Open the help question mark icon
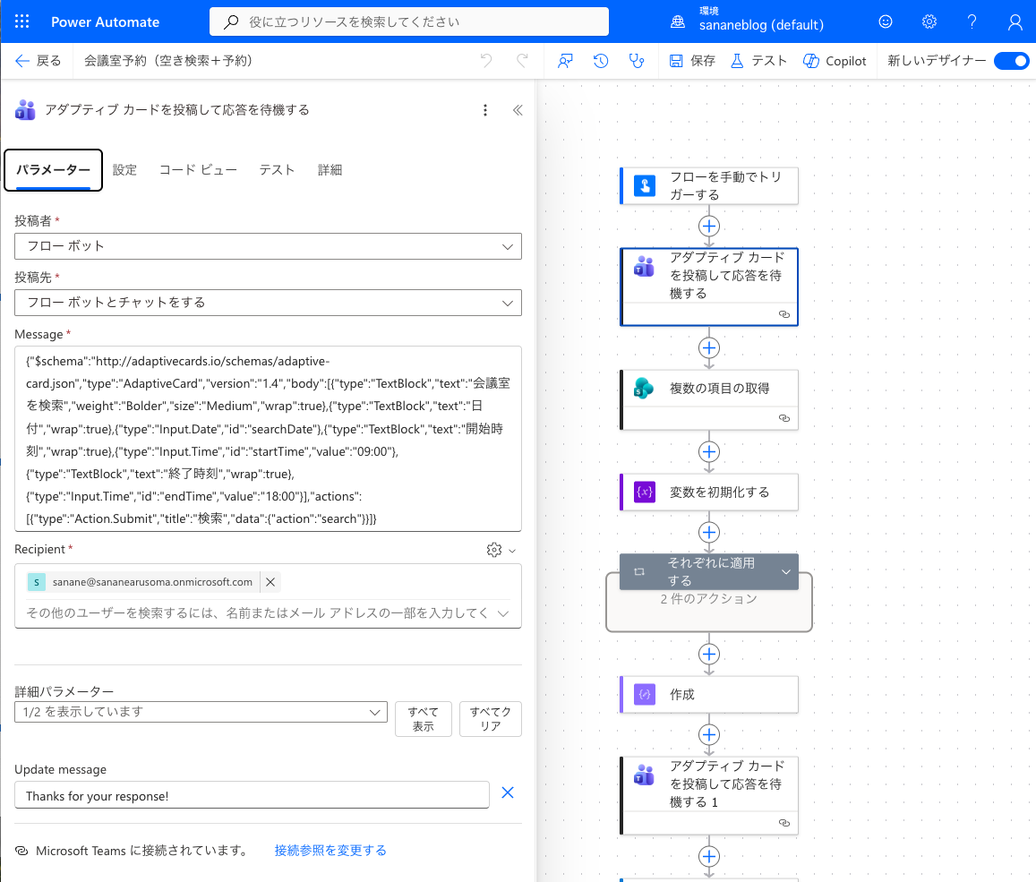Image resolution: width=1036 pixels, height=882 pixels. tap(972, 21)
